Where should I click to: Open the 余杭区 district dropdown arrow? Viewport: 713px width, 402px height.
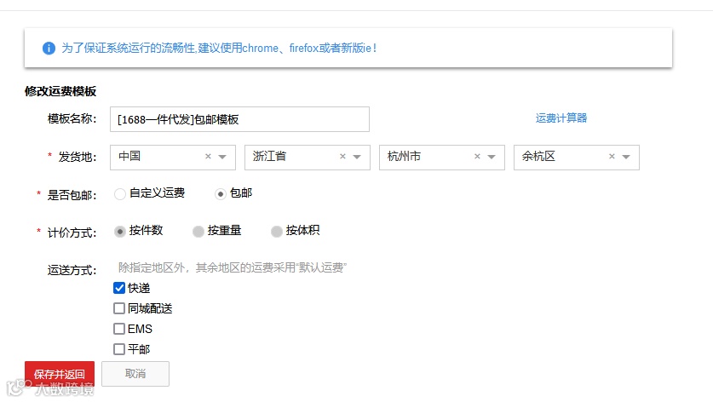click(x=626, y=157)
